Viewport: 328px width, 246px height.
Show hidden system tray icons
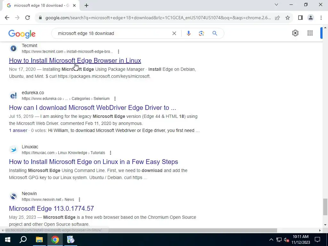point(271,240)
